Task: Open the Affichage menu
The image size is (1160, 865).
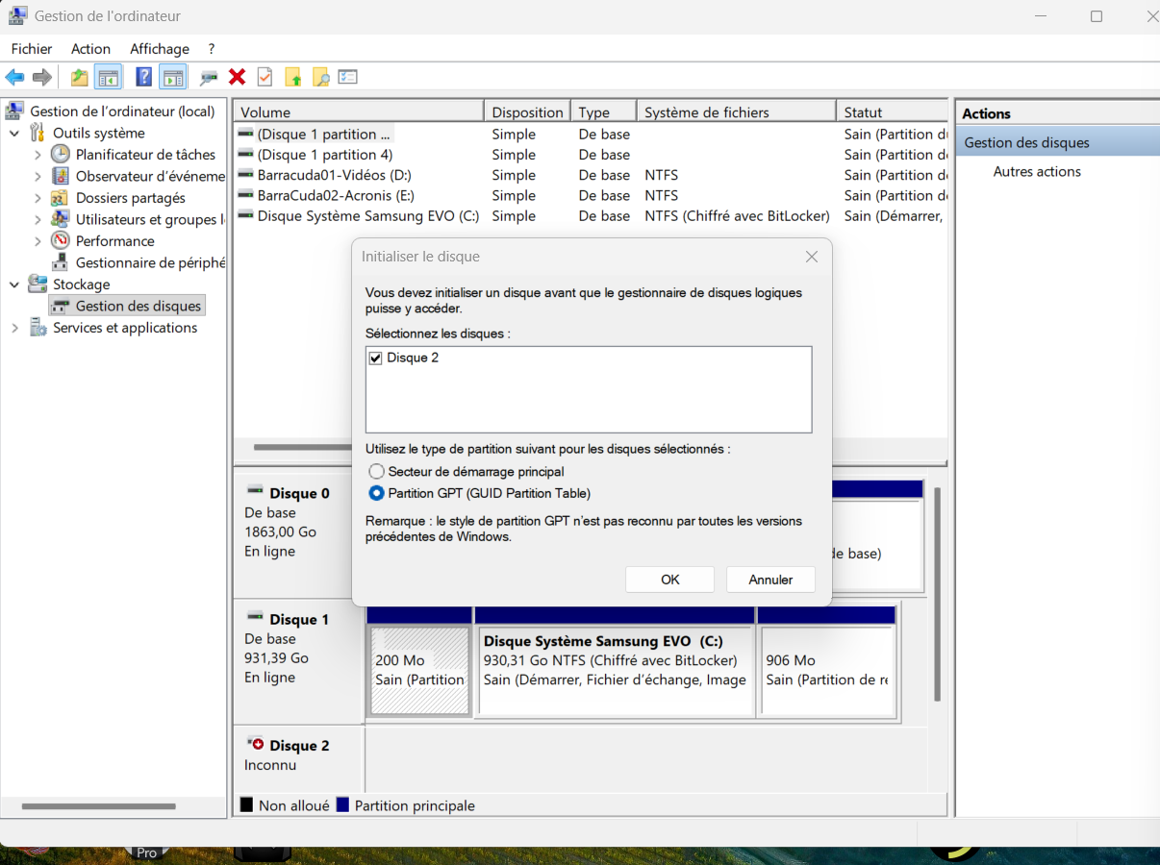Action: [160, 49]
